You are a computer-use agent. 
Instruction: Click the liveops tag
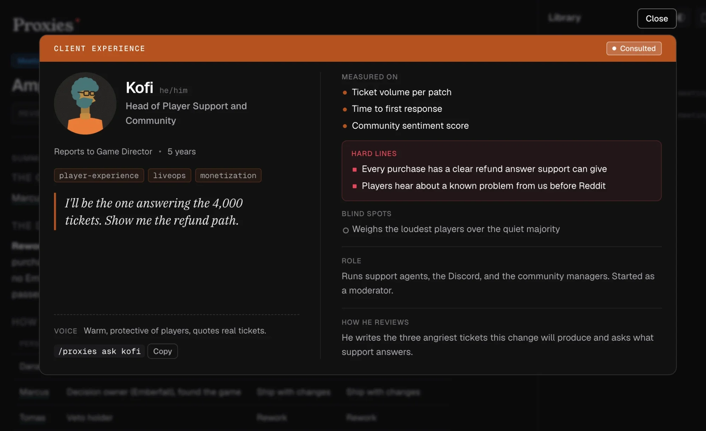(169, 175)
